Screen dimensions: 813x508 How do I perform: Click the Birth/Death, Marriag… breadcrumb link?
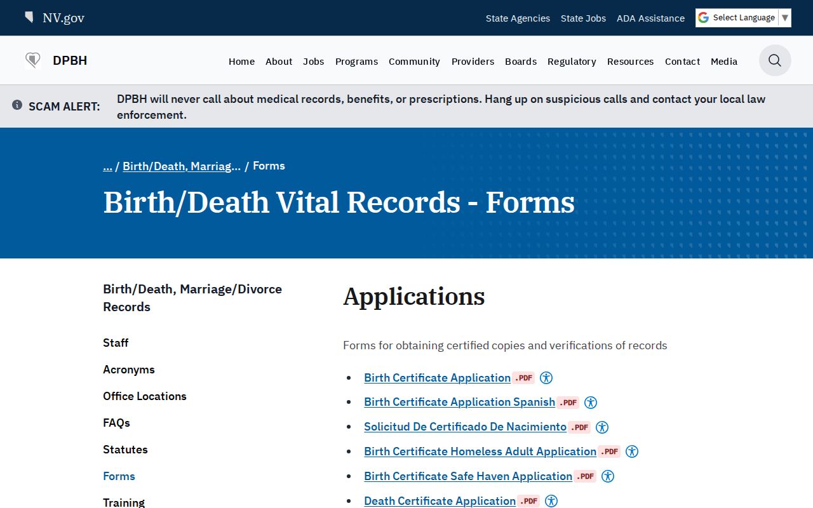(x=182, y=166)
